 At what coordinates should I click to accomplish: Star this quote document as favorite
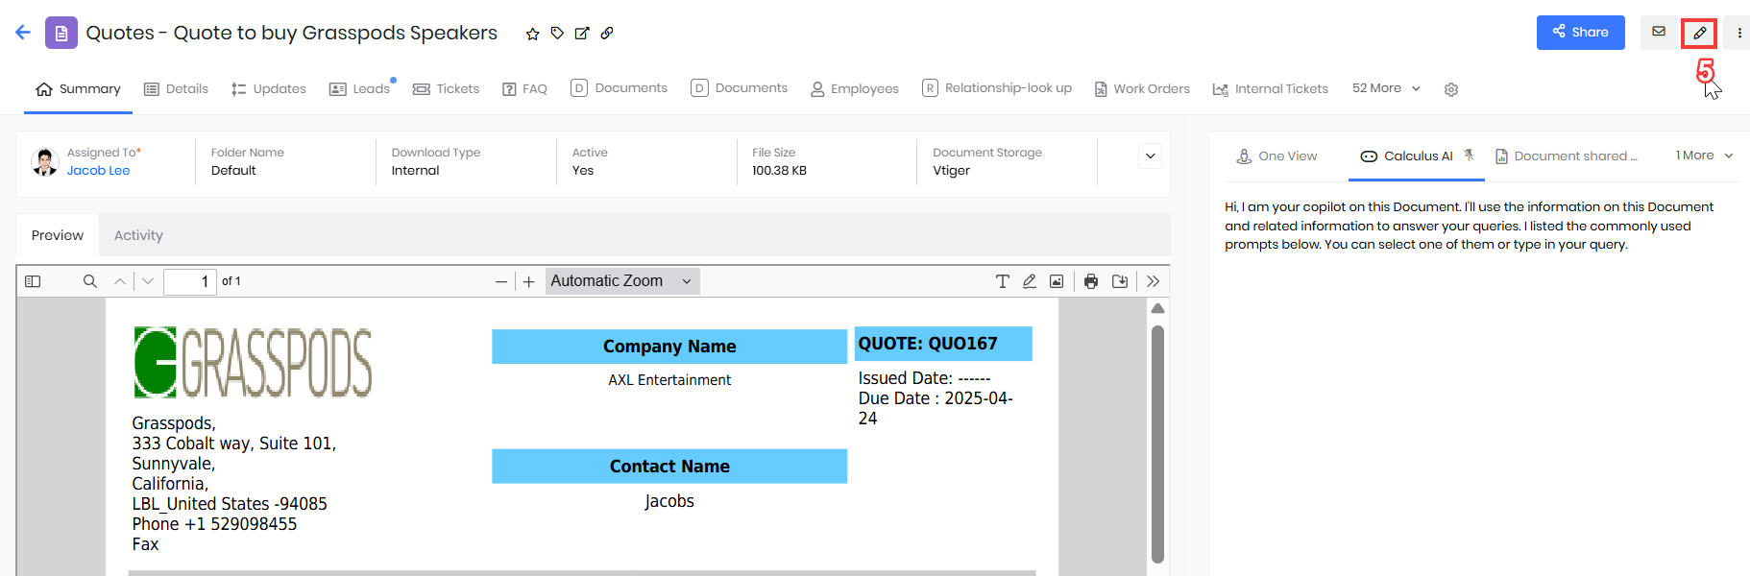[533, 34]
